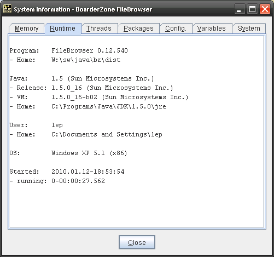Click the Started 2010.01.12 timestamp line
This screenshot has width=274, height=257.
67,172
